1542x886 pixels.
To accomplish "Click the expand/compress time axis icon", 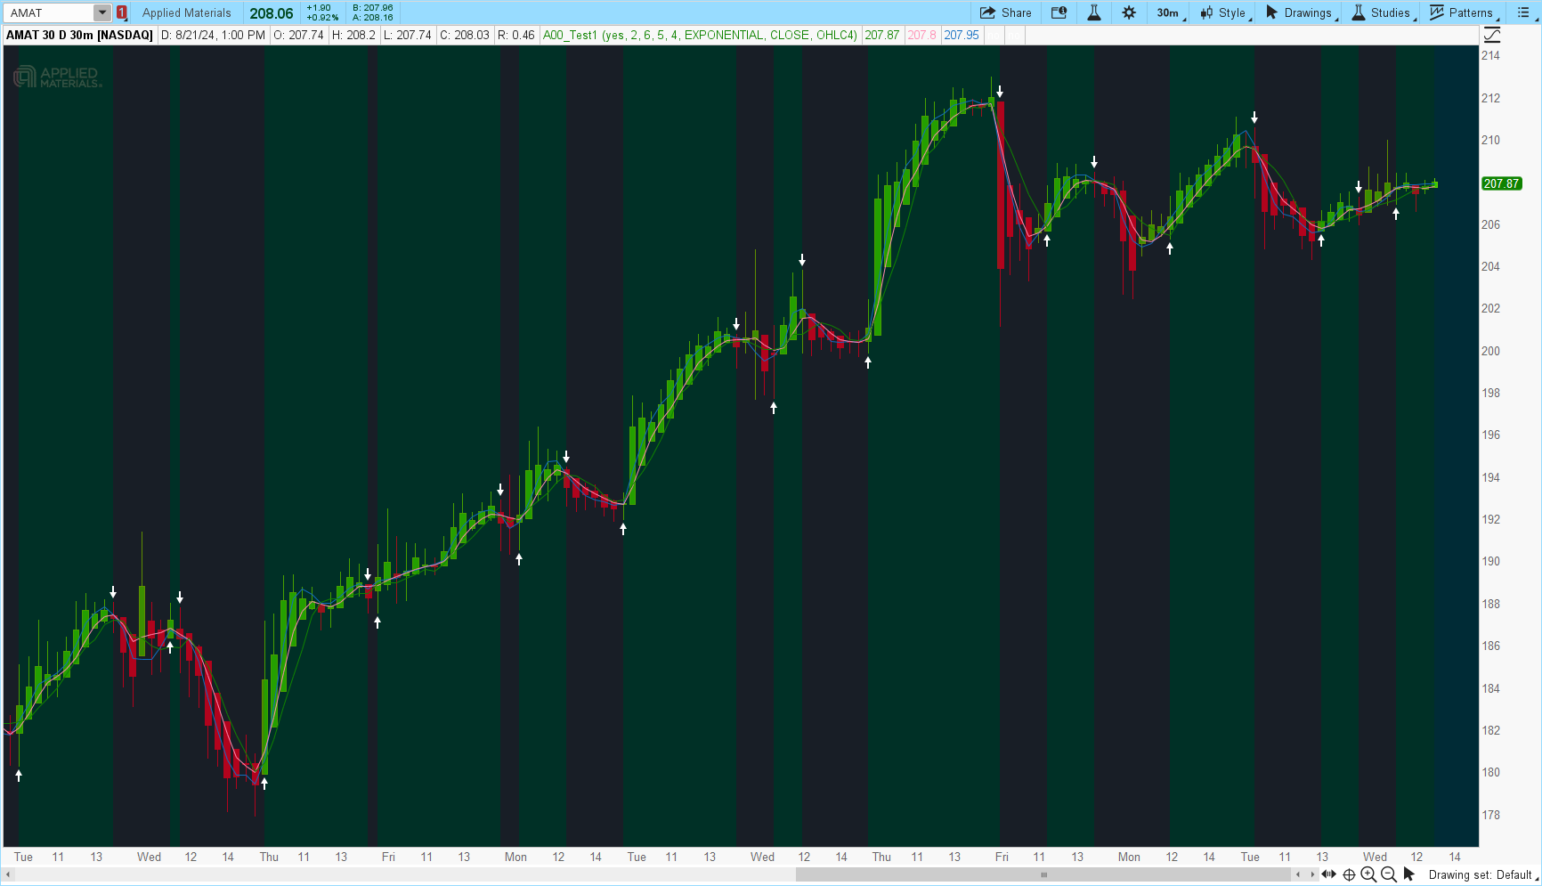I will (1328, 875).
